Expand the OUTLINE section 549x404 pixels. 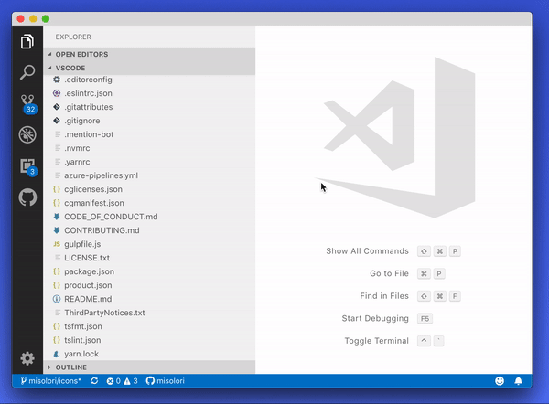(x=149, y=367)
